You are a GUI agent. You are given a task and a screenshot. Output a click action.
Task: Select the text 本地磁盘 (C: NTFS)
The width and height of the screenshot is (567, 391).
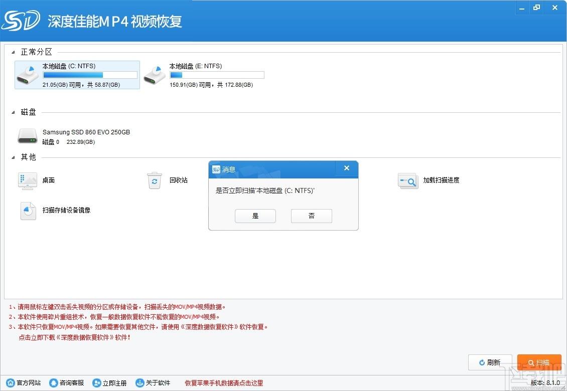69,66
